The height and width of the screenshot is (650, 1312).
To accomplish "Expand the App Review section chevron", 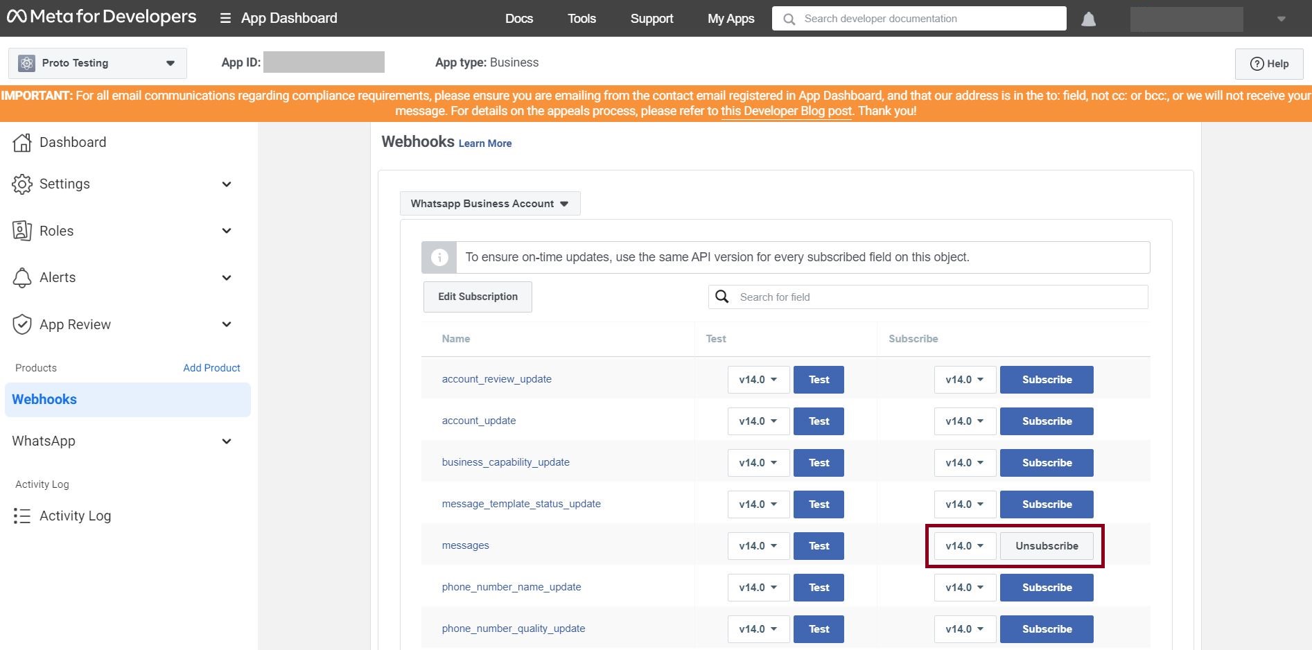I will point(226,324).
